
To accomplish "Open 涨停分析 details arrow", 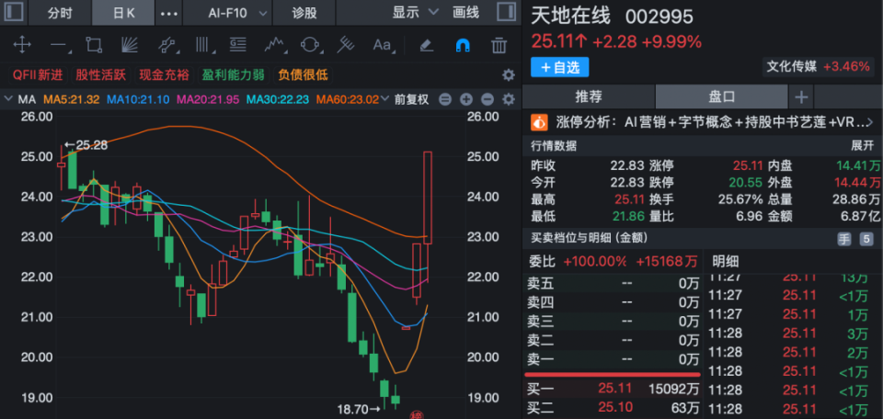I will point(869,122).
